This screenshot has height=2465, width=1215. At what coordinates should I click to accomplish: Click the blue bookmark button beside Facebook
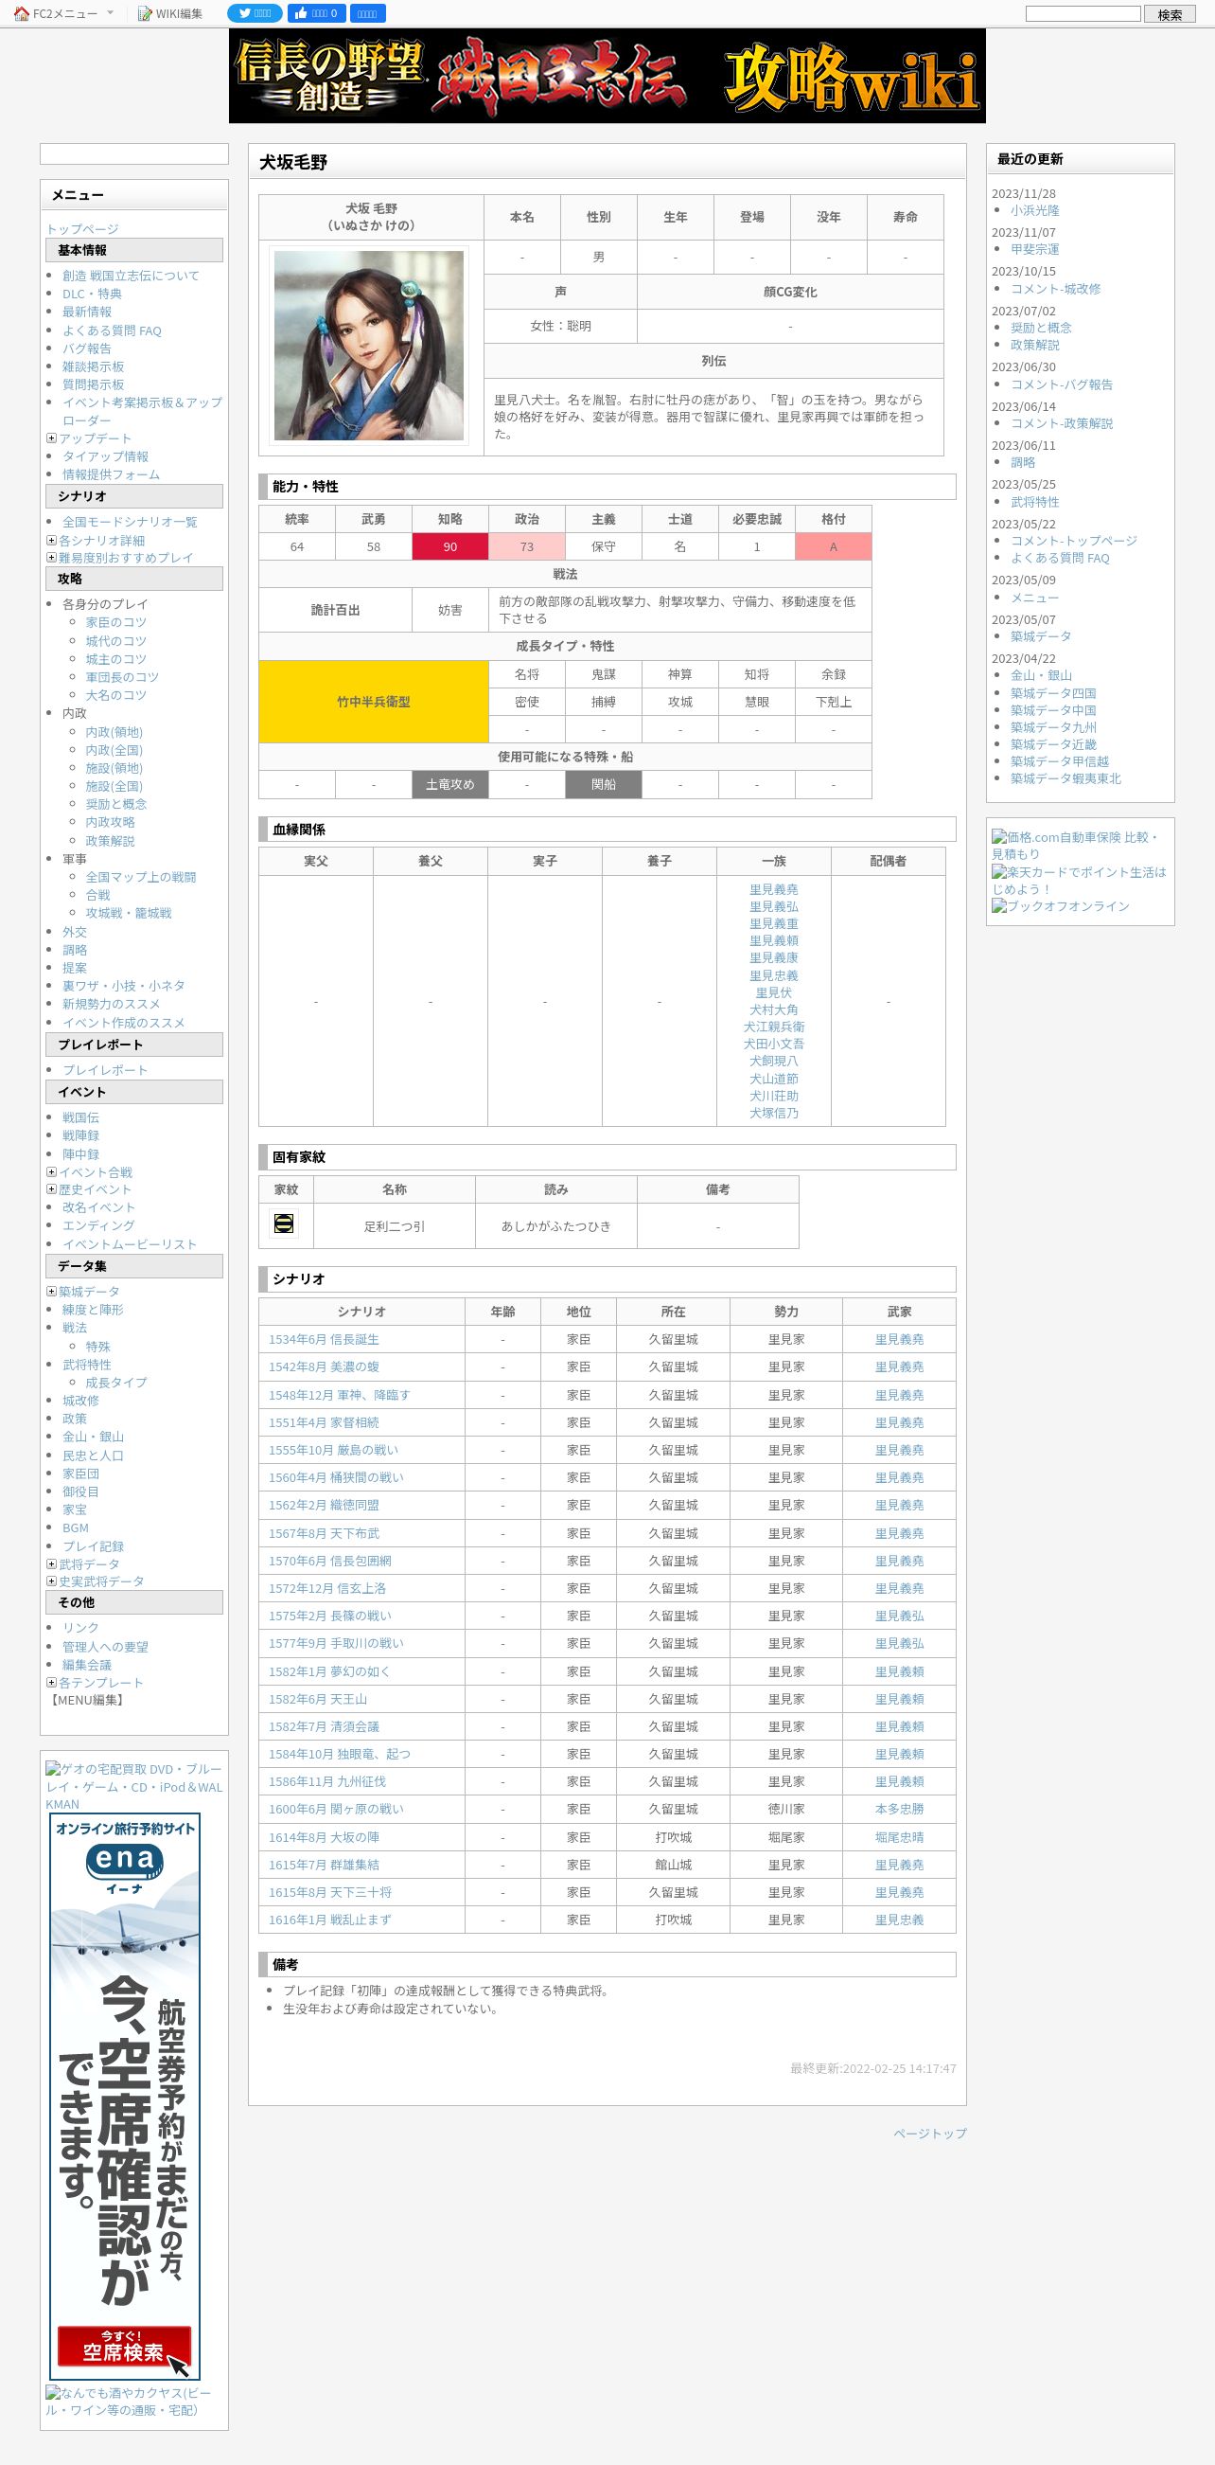coord(367,13)
